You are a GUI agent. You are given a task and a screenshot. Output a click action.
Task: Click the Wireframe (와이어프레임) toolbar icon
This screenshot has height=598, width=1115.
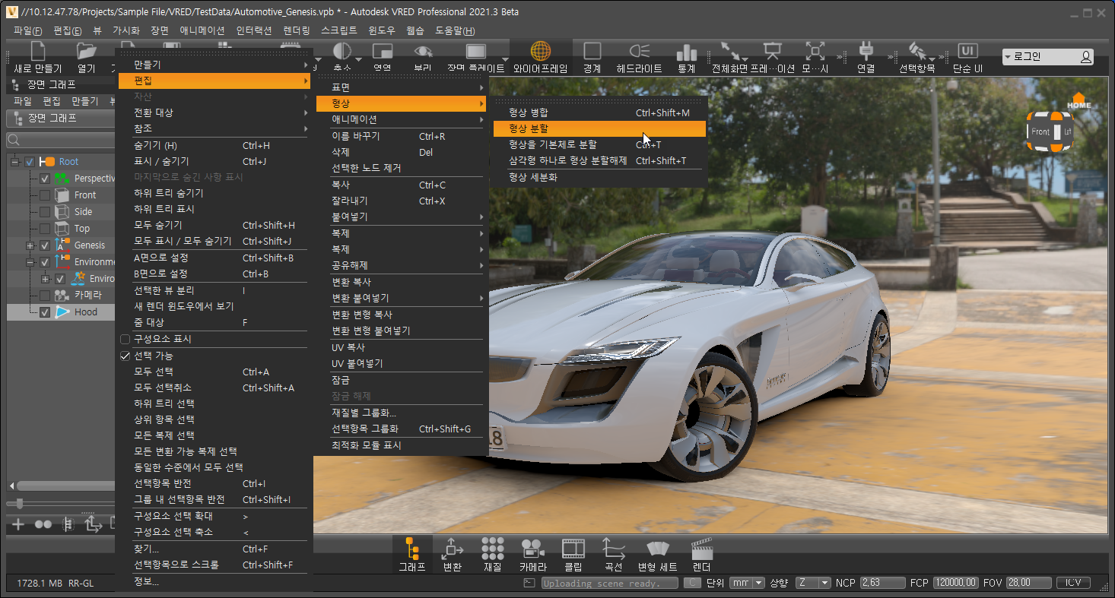(540, 52)
